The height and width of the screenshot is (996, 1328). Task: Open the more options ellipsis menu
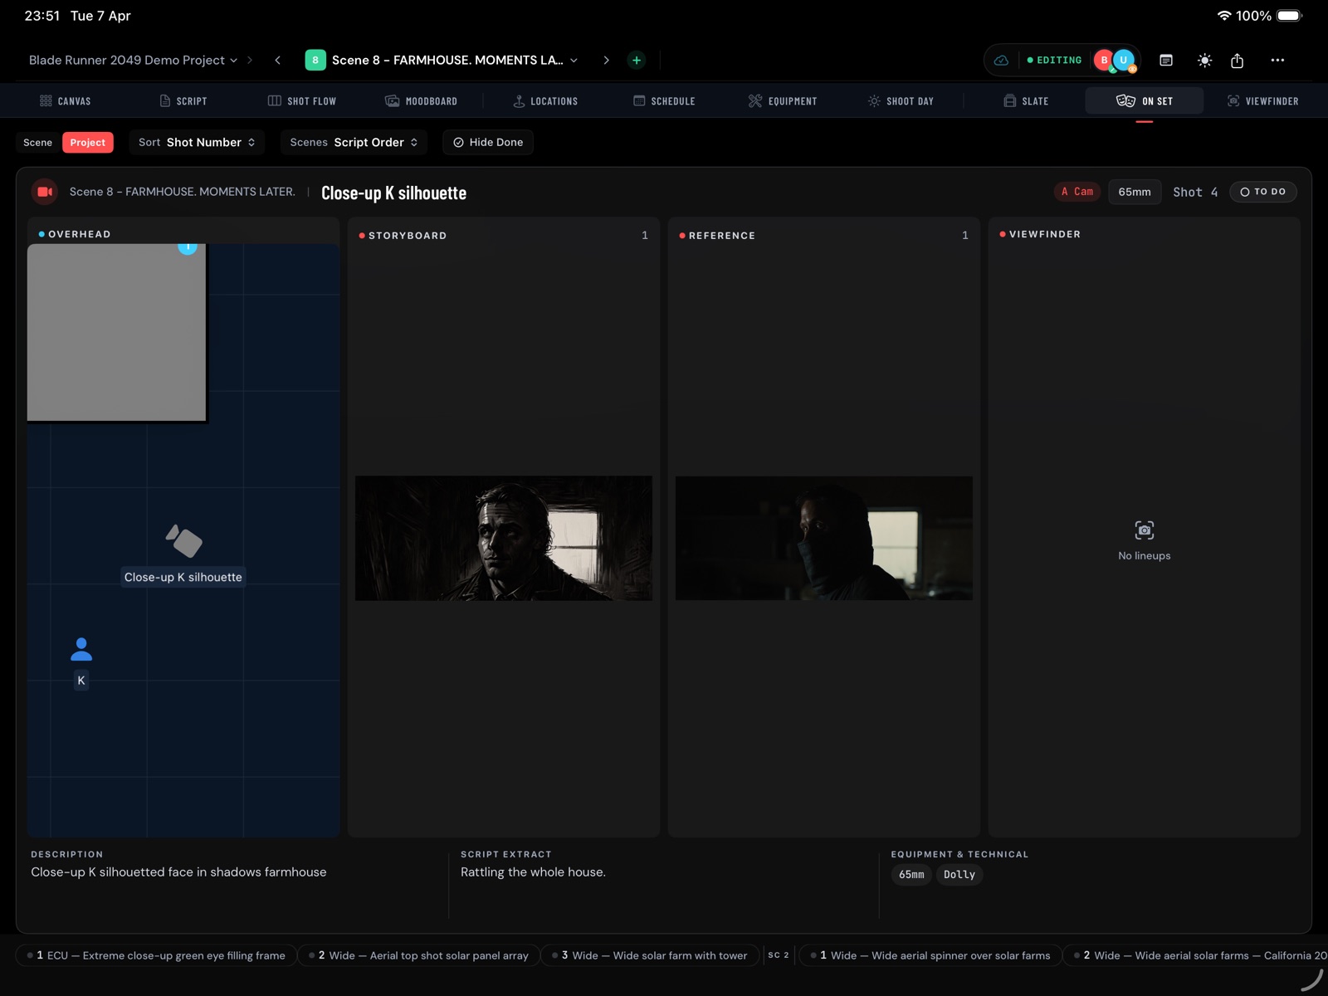pos(1277,61)
